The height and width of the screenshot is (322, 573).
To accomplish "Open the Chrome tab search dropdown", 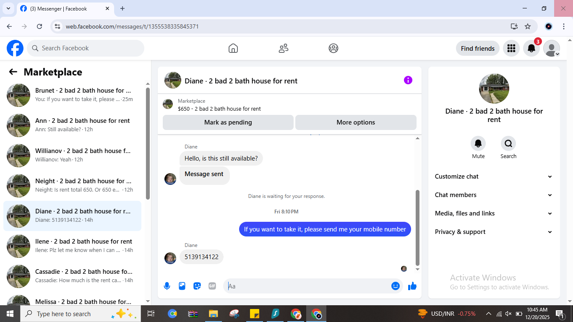I will [x=8, y=8].
